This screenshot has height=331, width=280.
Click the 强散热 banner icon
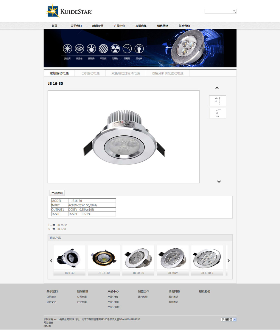91,49
